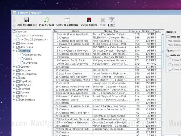
Task: Select the Symphonic subgenre label
Action: [x=31, y=63]
